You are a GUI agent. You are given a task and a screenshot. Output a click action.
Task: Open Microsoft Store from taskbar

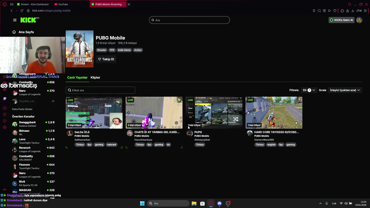point(202,203)
